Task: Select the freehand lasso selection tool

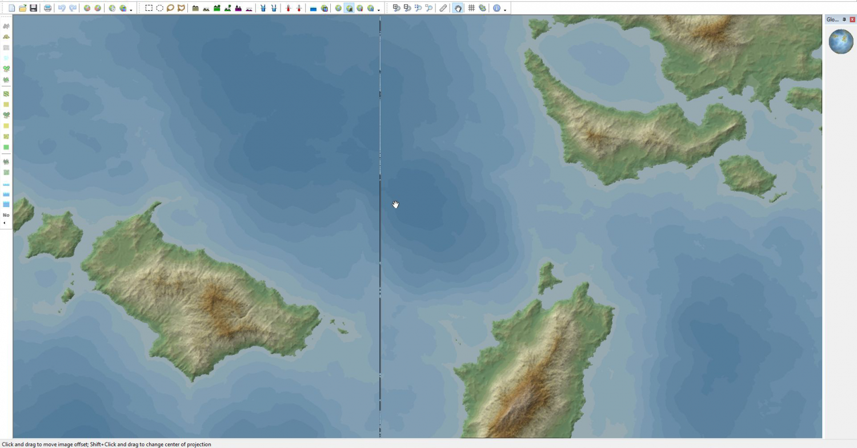Action: click(x=170, y=8)
